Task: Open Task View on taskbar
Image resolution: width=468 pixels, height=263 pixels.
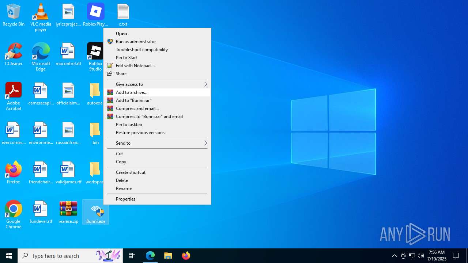Action: click(x=132, y=256)
